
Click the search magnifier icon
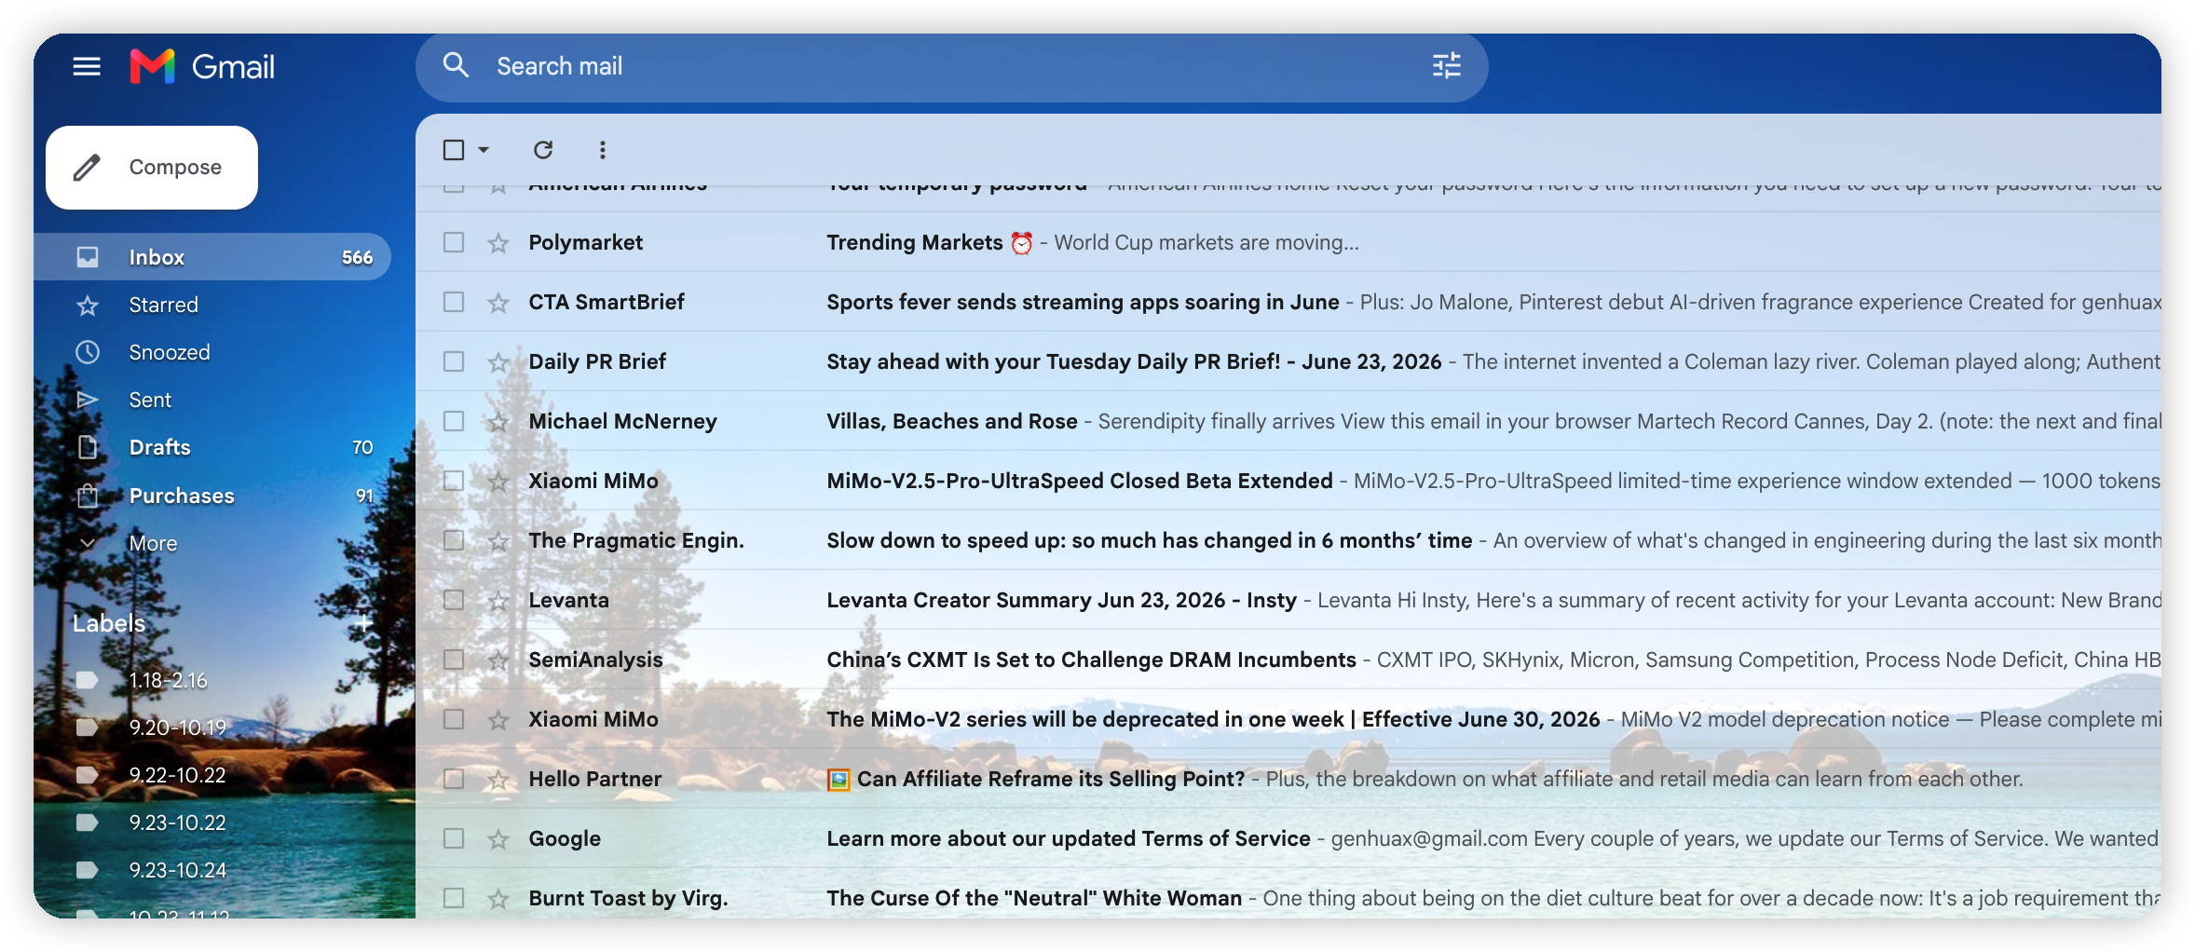pos(456,65)
